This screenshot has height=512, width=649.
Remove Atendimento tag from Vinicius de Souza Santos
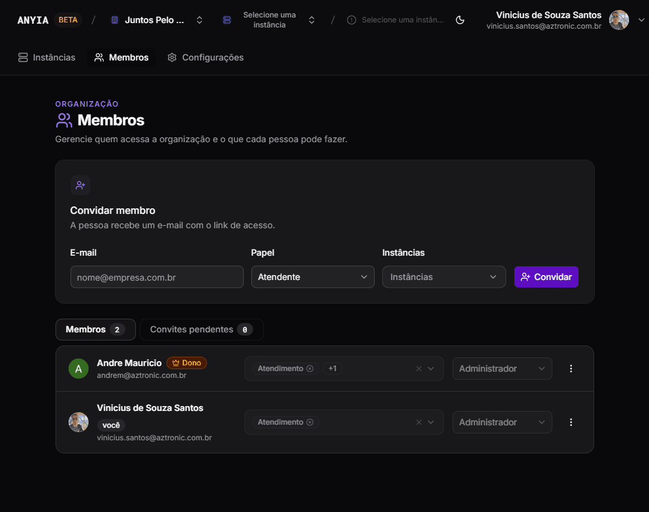(310, 422)
